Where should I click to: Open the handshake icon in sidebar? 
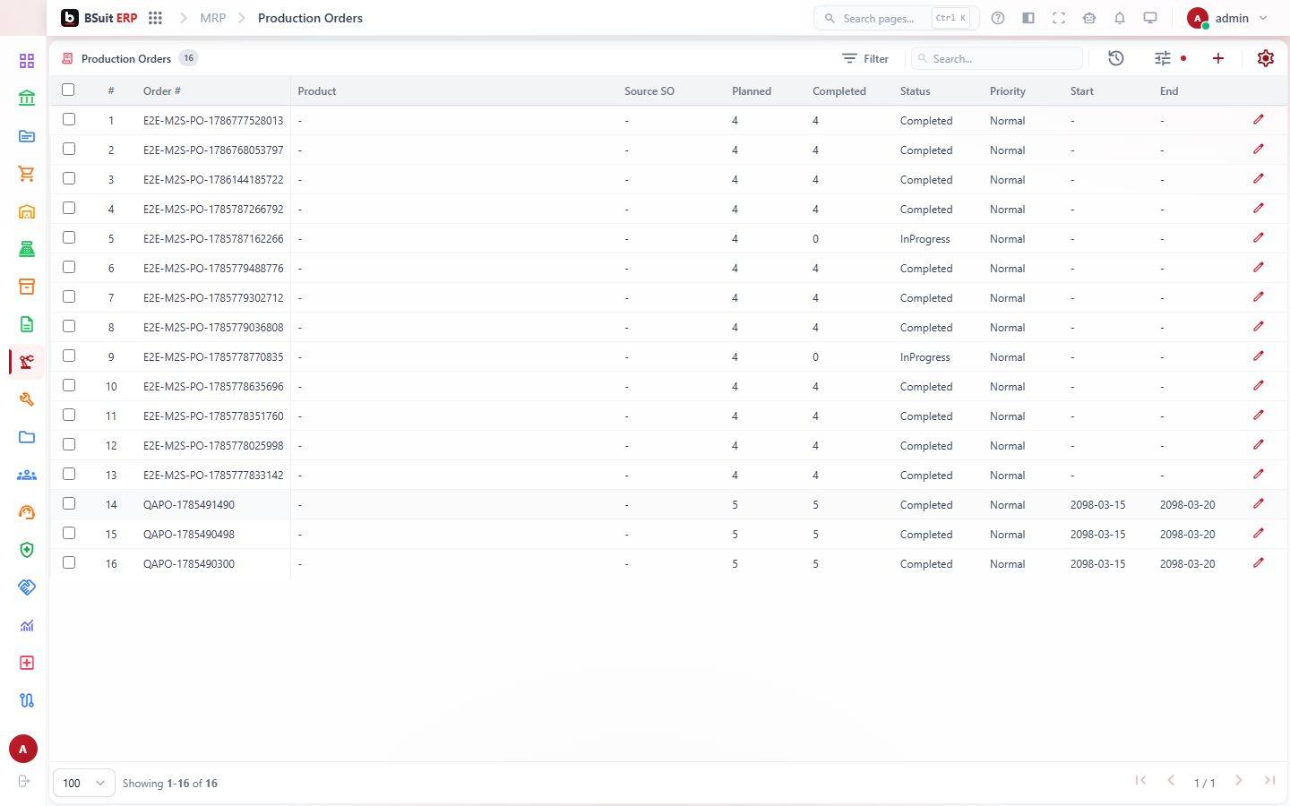pyautogui.click(x=27, y=587)
